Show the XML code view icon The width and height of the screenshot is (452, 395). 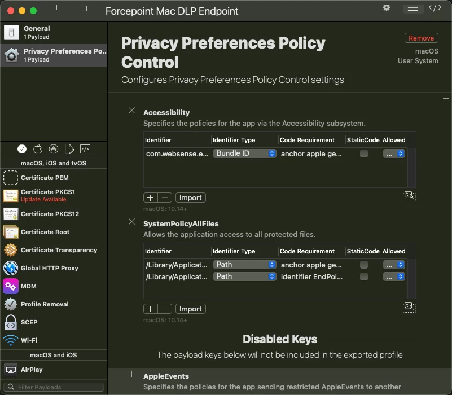tap(435, 8)
